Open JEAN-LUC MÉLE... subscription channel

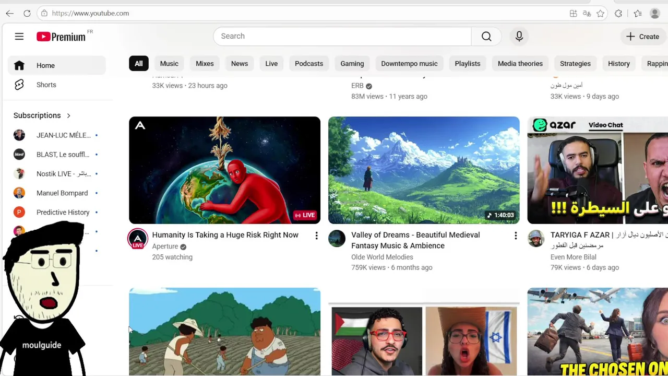click(57, 135)
